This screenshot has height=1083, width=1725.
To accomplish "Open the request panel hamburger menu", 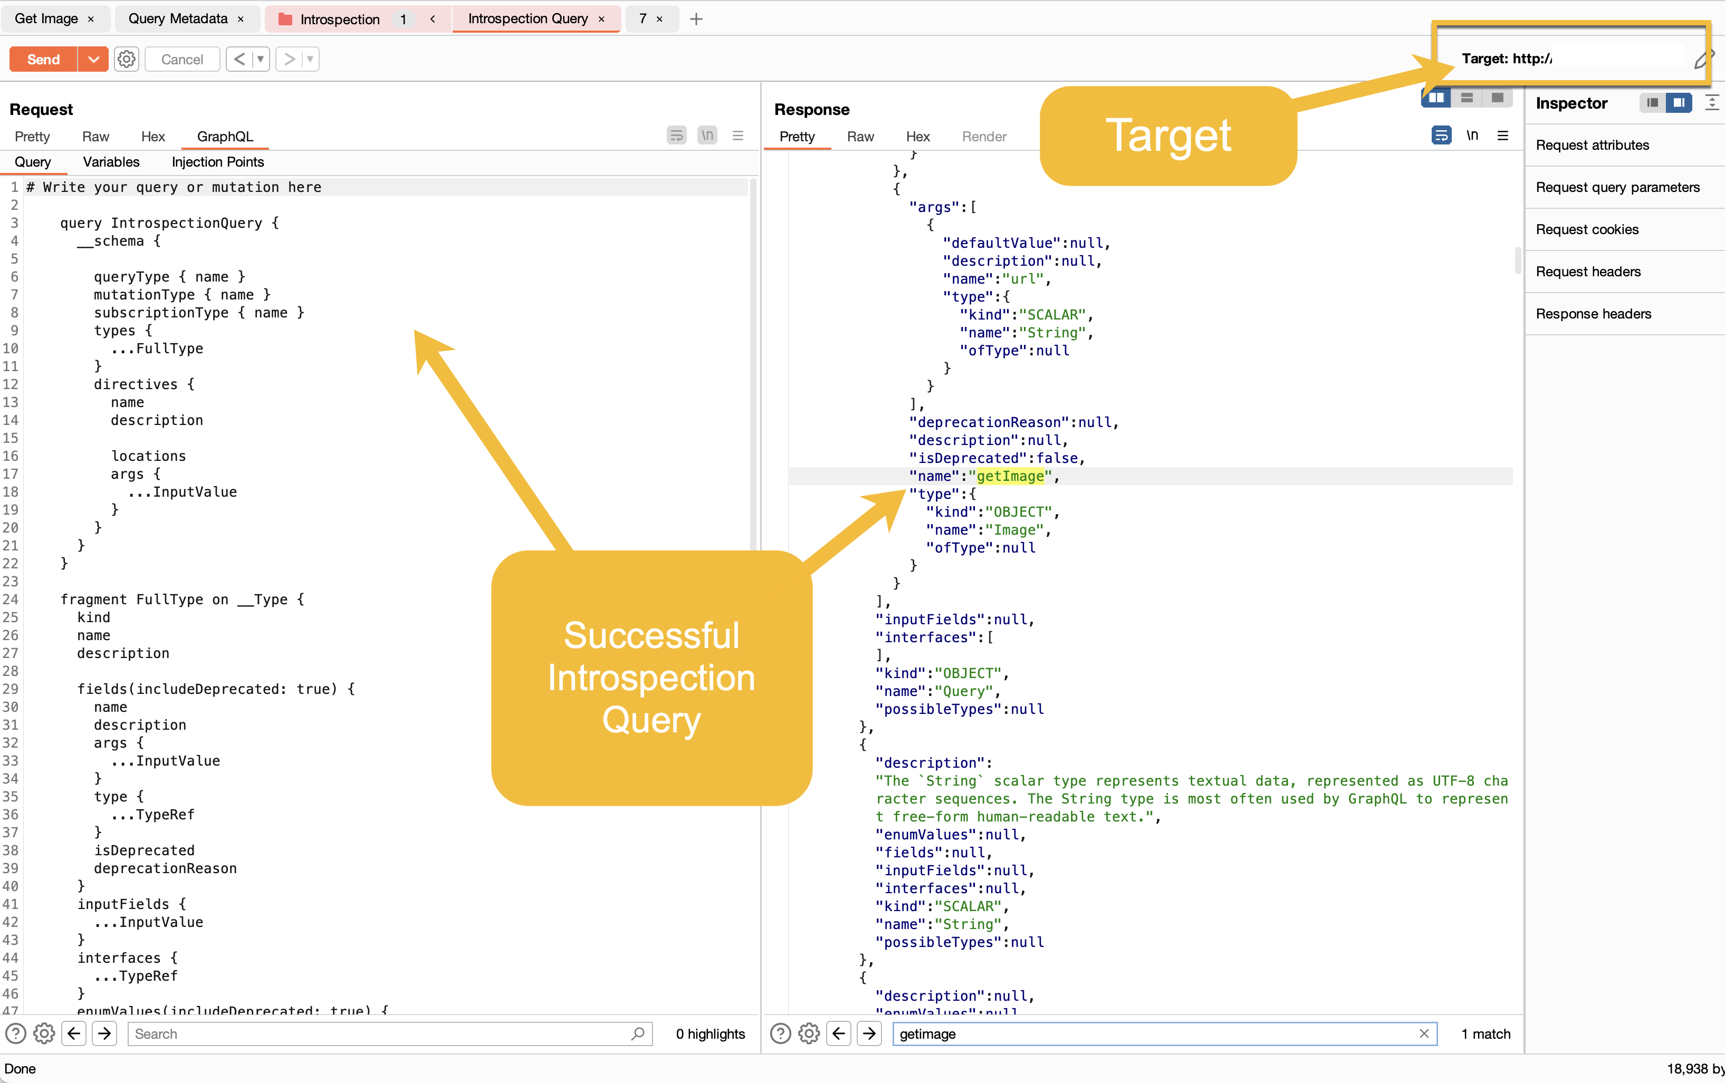I will [738, 136].
